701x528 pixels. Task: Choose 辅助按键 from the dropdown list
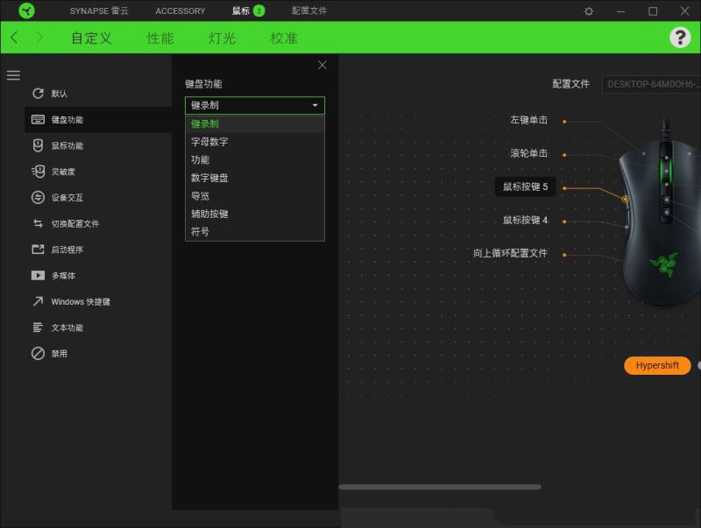255,214
